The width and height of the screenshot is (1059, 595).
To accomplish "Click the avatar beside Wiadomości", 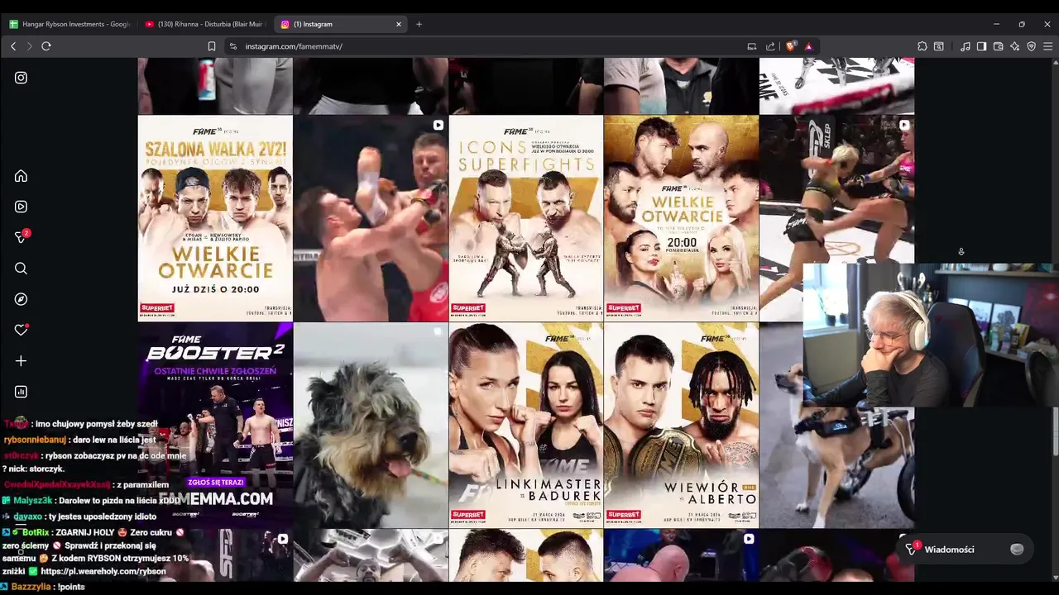I will 1017,550.
